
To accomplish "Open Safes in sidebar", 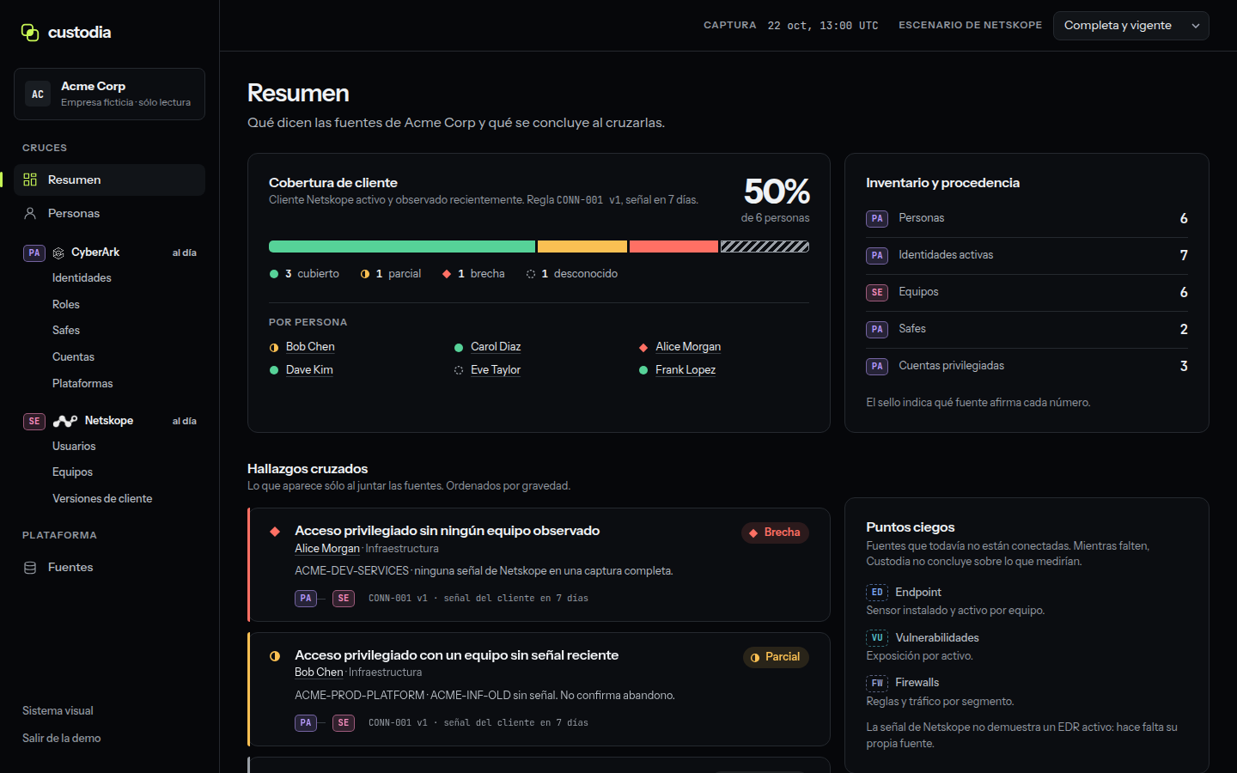I will pos(66,331).
